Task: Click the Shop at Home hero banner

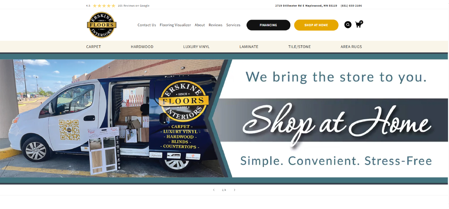Action: click(224, 118)
